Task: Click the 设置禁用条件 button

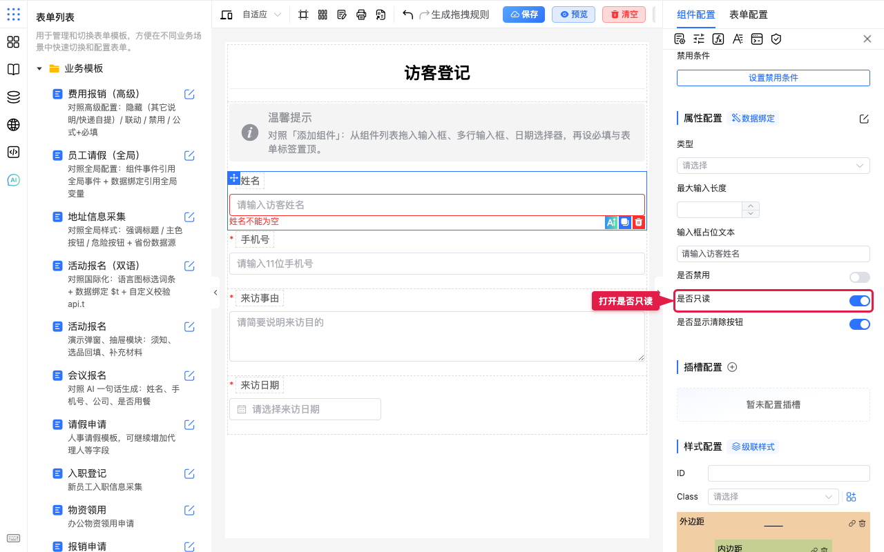Action: pos(773,78)
